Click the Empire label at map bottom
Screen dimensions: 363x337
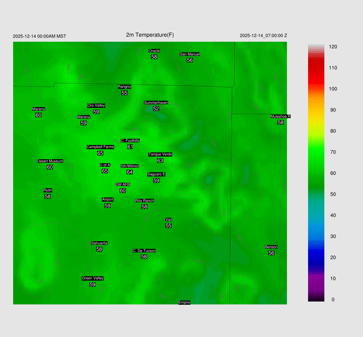(184, 303)
